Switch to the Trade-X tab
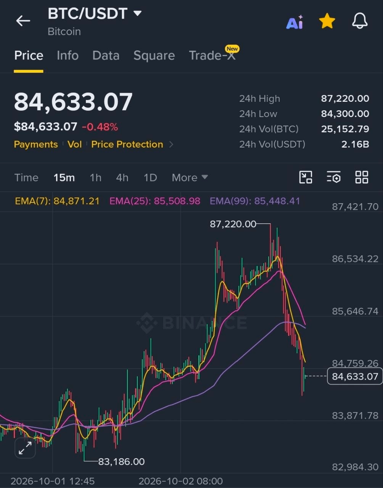Viewport: 383px width, 488px height. (212, 56)
